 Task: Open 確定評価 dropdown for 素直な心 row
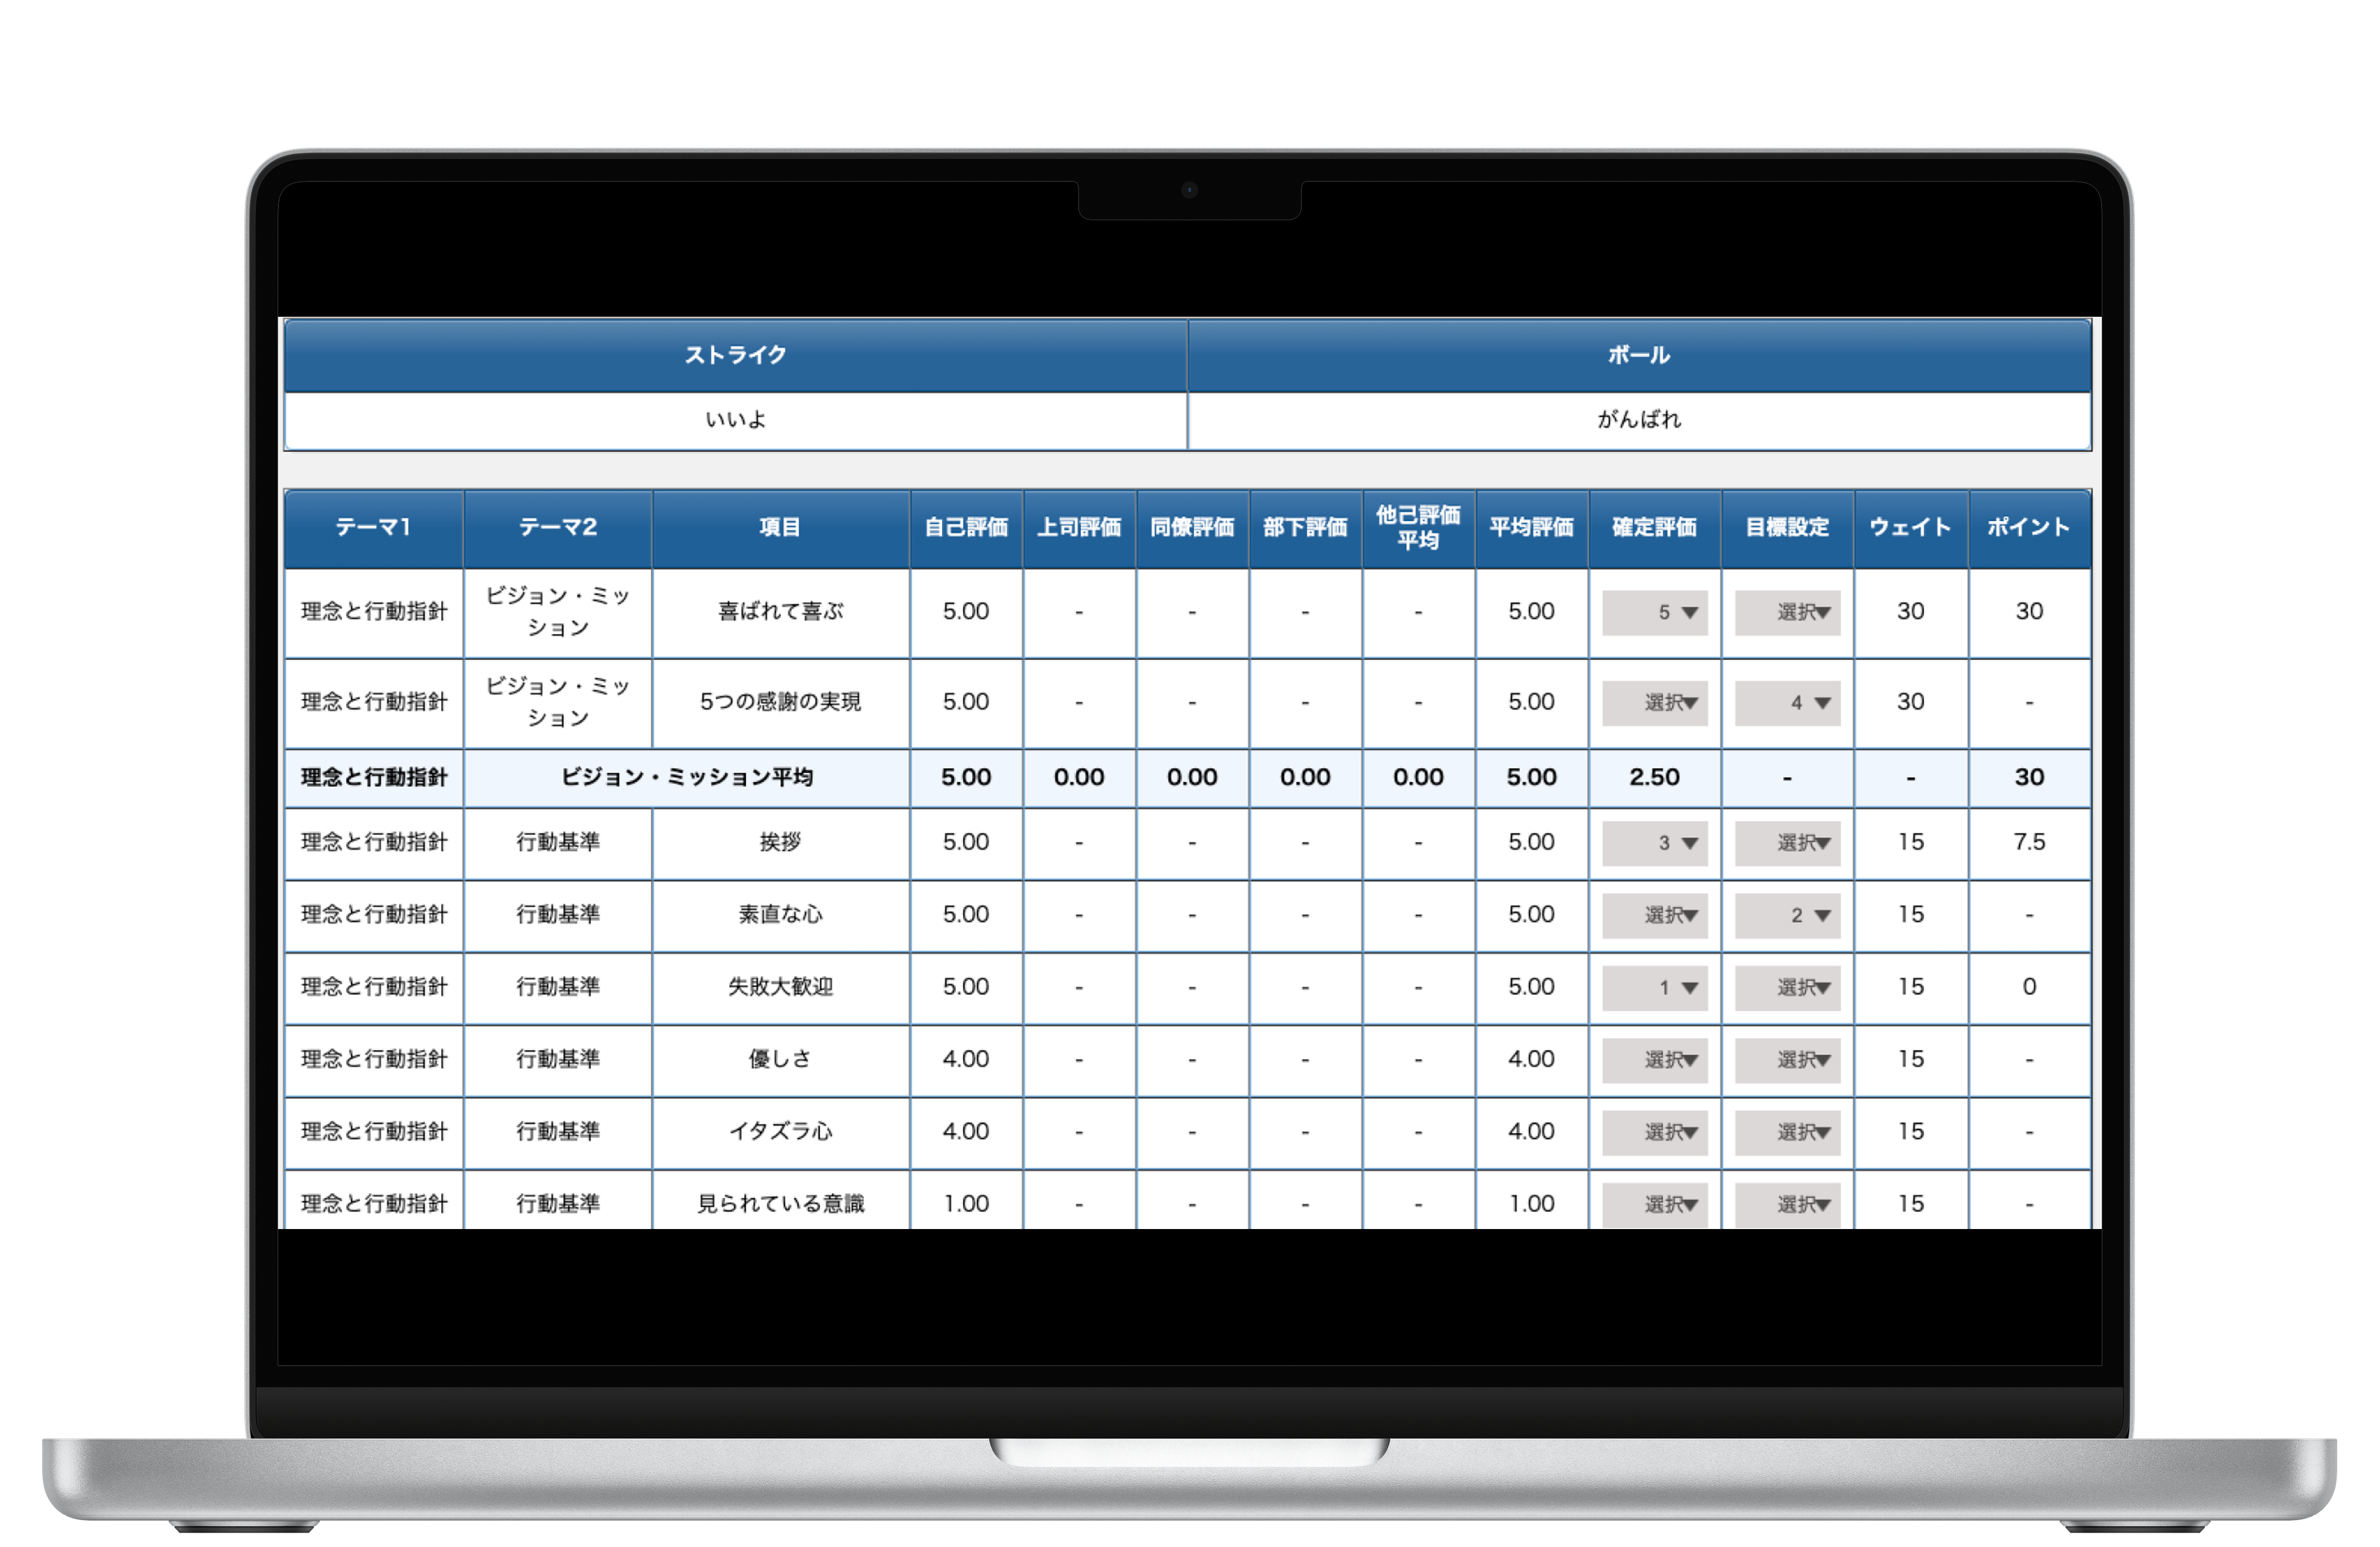tap(1654, 915)
